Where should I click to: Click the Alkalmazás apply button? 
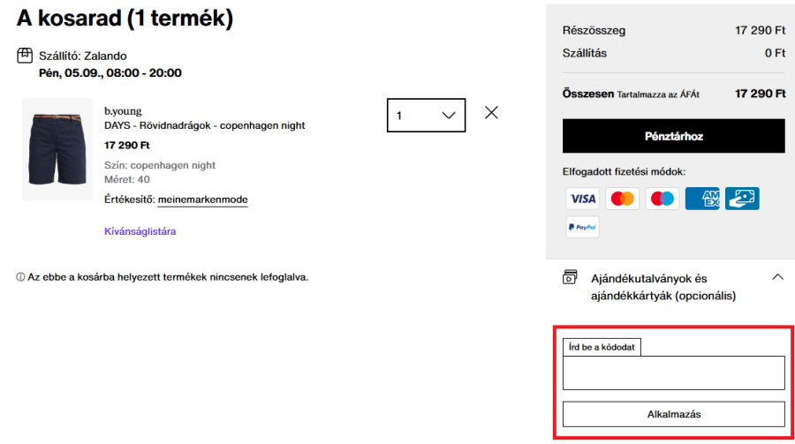pyautogui.click(x=674, y=413)
